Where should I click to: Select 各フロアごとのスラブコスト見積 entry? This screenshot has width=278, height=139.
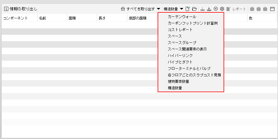click(191, 75)
